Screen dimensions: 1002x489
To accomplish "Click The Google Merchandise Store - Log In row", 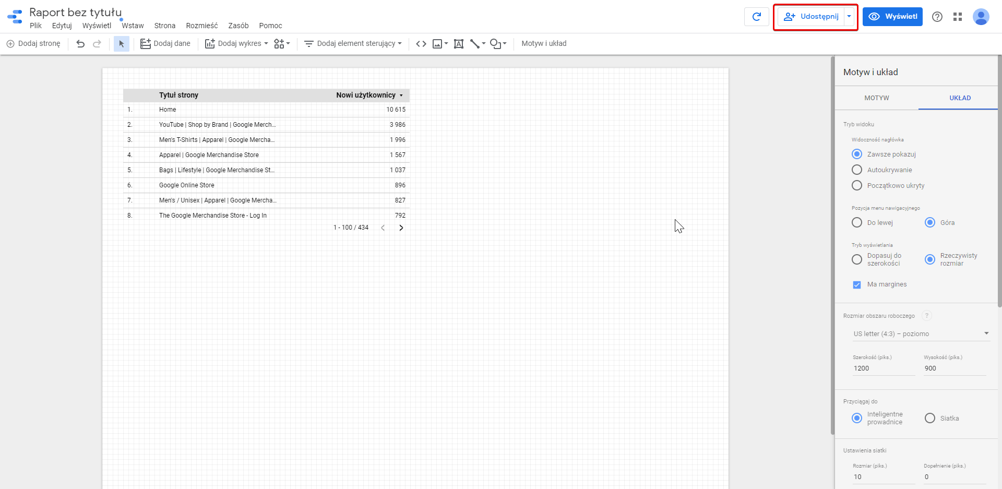I will click(x=266, y=216).
